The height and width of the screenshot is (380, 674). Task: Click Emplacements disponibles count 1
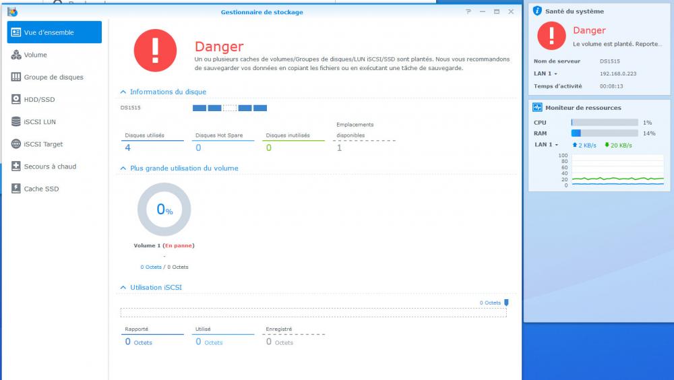coord(339,148)
